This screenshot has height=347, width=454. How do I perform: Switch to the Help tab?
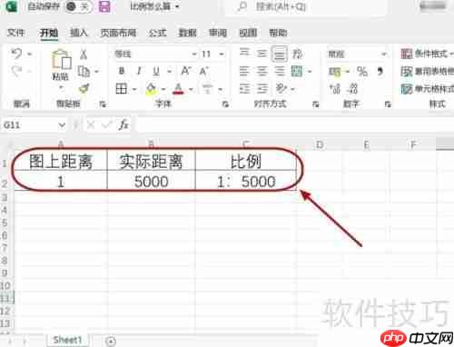coord(278,33)
